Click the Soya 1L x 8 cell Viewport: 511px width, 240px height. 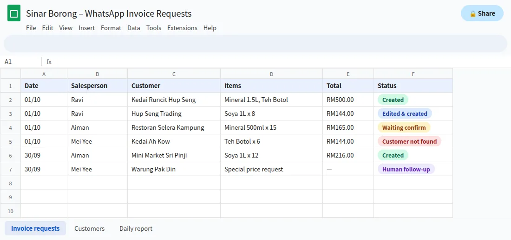(271, 114)
